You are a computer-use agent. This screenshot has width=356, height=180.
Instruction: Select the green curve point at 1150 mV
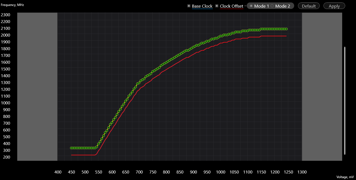(x=261, y=29)
